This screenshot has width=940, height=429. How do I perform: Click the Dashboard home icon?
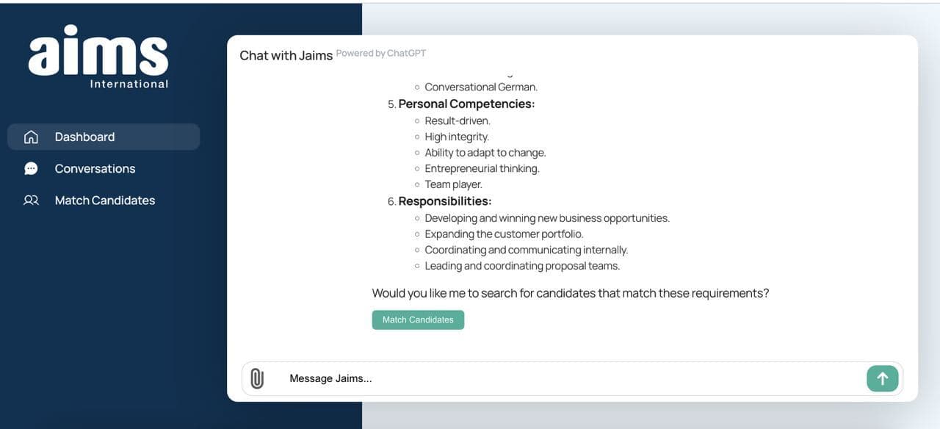click(31, 137)
